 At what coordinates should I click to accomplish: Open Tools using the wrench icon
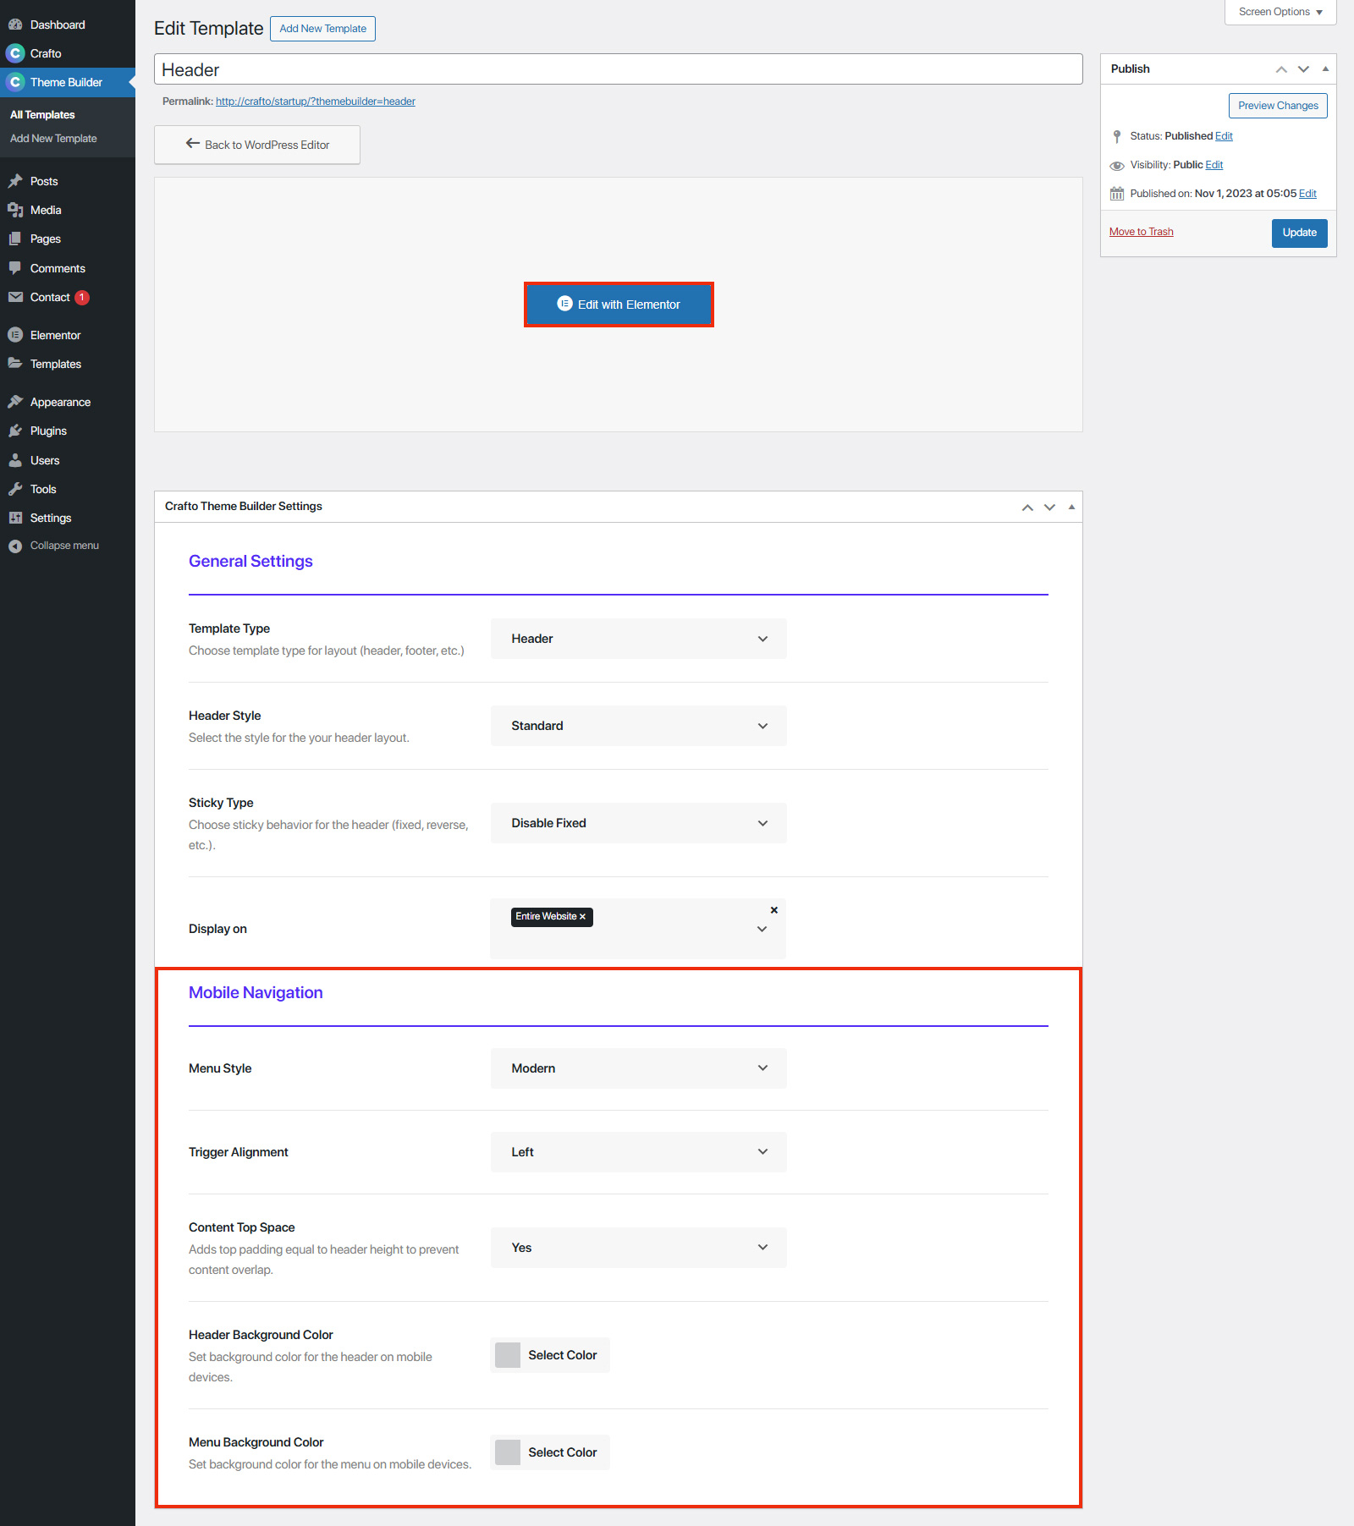(16, 488)
